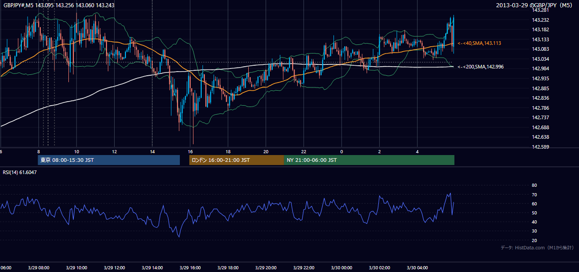
Task: Click price axis label 142.737
Action: pos(540,117)
